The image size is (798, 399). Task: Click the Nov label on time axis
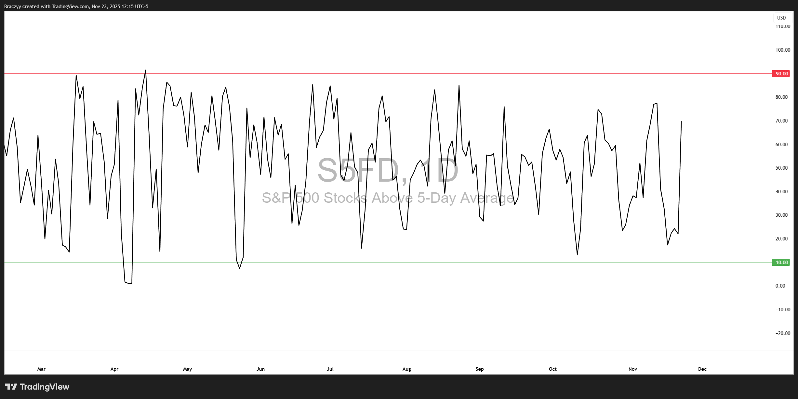pos(633,369)
